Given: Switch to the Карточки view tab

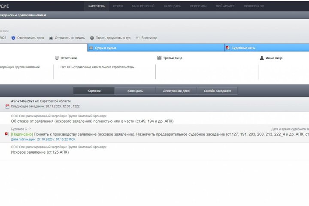Looking at the screenshot, I should (94, 91).
